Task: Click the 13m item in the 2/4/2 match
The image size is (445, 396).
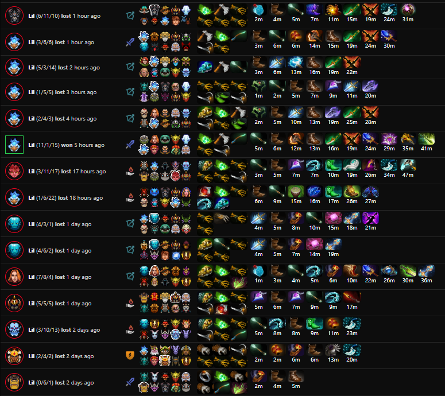Action: (333, 350)
